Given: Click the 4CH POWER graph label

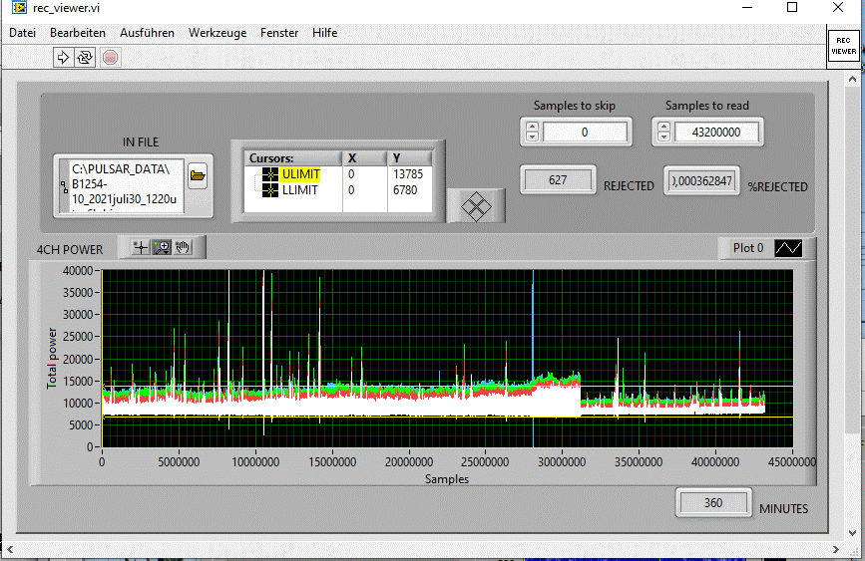Looking at the screenshot, I should (70, 250).
